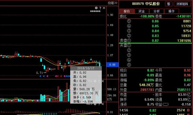Click the 警 alert button
This screenshot has width=193, height=115.
tap(169, 4)
